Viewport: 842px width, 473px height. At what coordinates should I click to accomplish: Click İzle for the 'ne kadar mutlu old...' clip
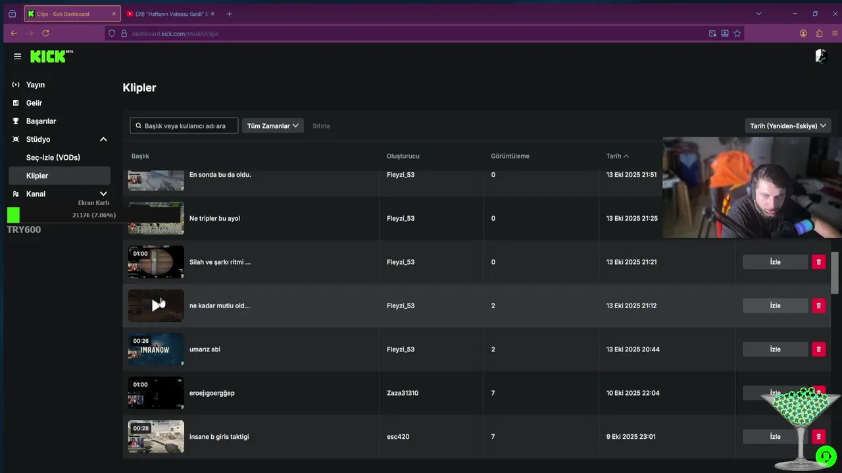pyautogui.click(x=775, y=305)
